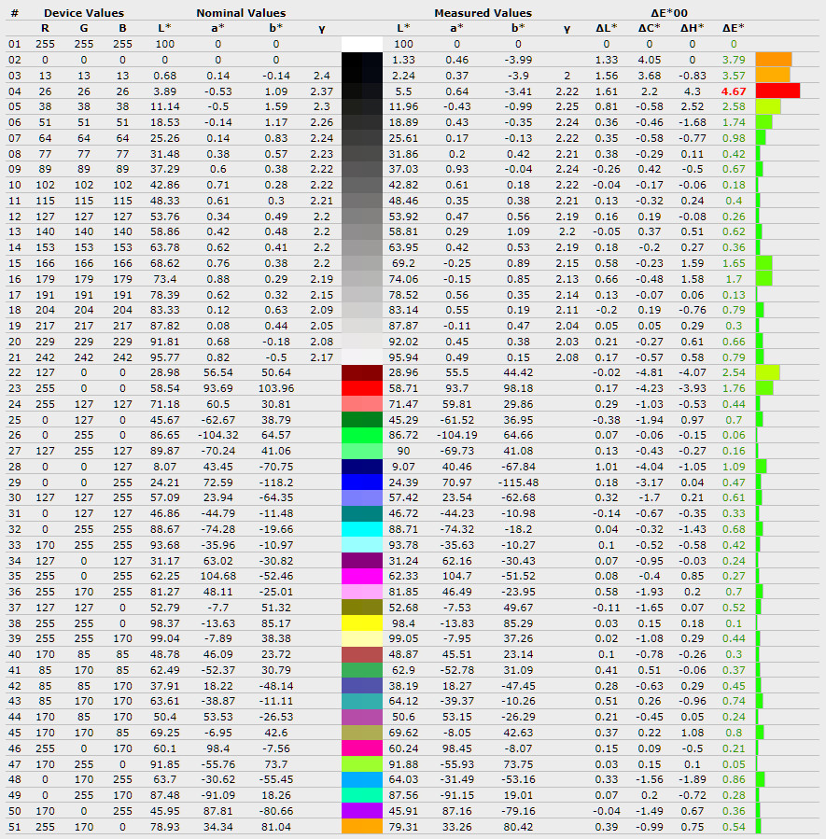The height and width of the screenshot is (839, 826).
Task: Click the magenta swatch in row 35
Action: pyautogui.click(x=362, y=576)
